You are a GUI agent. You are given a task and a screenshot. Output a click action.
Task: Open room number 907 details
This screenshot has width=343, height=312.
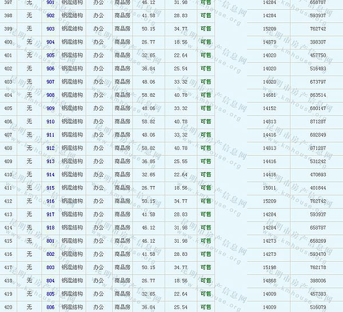[51, 82]
